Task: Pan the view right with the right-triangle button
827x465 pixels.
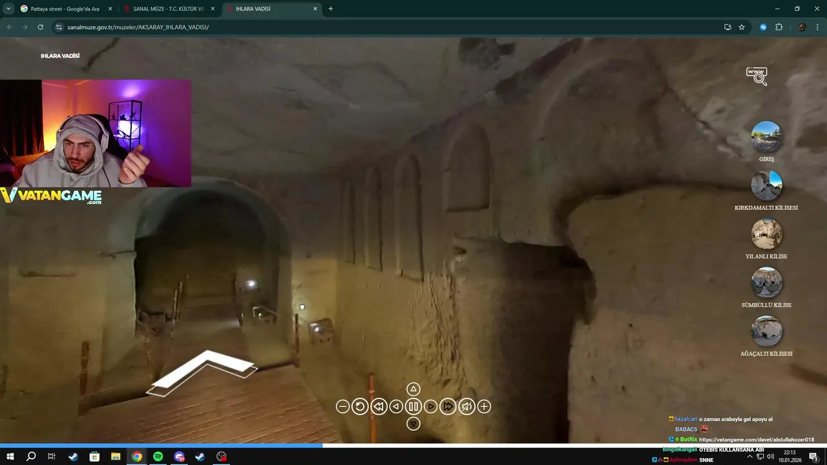Action: click(431, 406)
